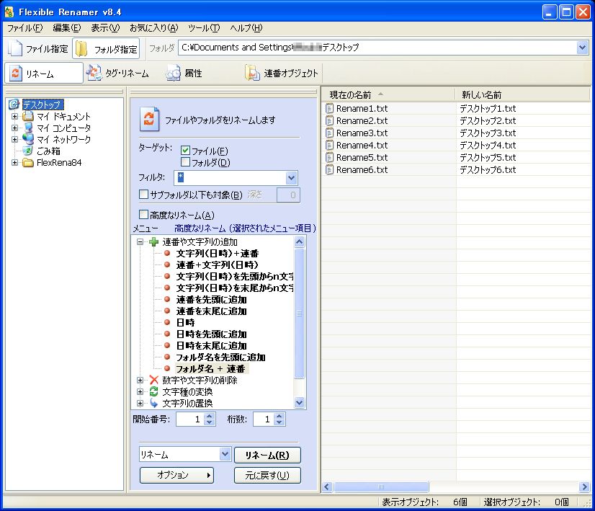Expand the 文字列の置換 node
The width and height of the screenshot is (595, 511).
click(140, 403)
